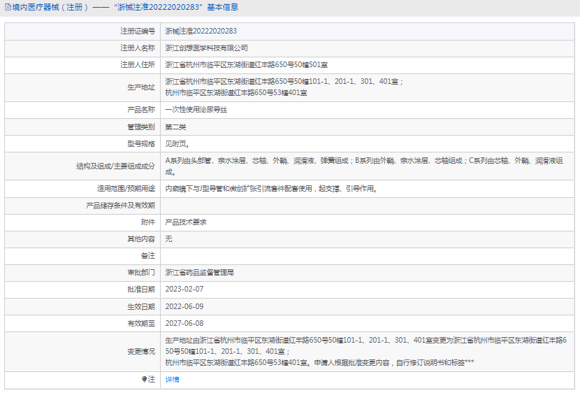
Task: Click product name 一次性使用泌尿导丝
Action: (196, 110)
